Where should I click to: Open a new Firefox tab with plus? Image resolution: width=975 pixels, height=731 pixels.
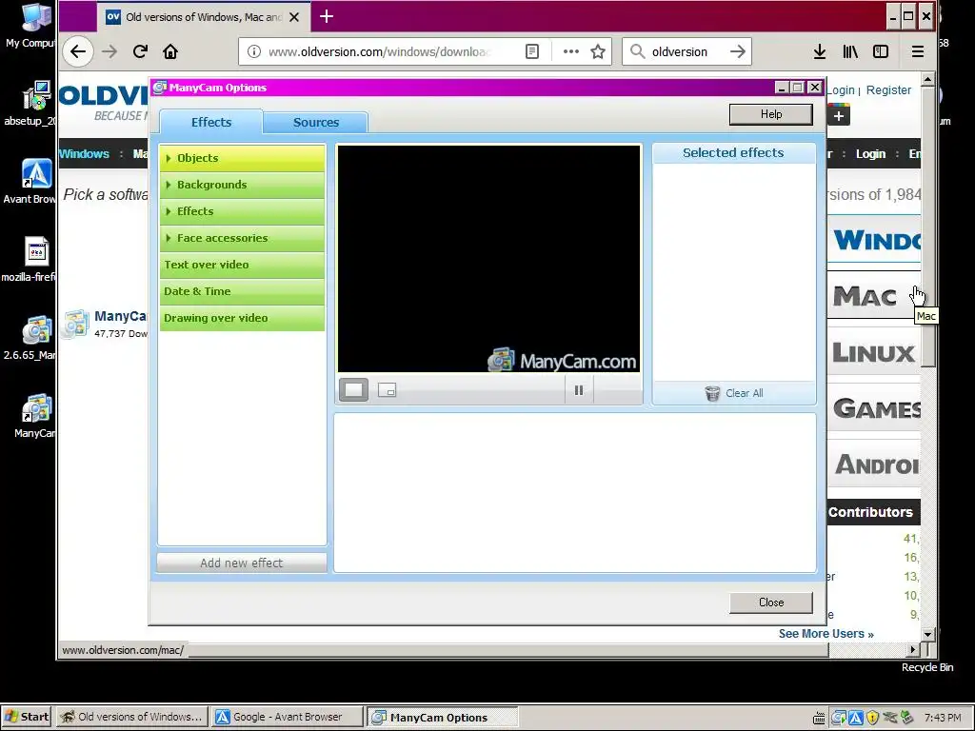[327, 17]
